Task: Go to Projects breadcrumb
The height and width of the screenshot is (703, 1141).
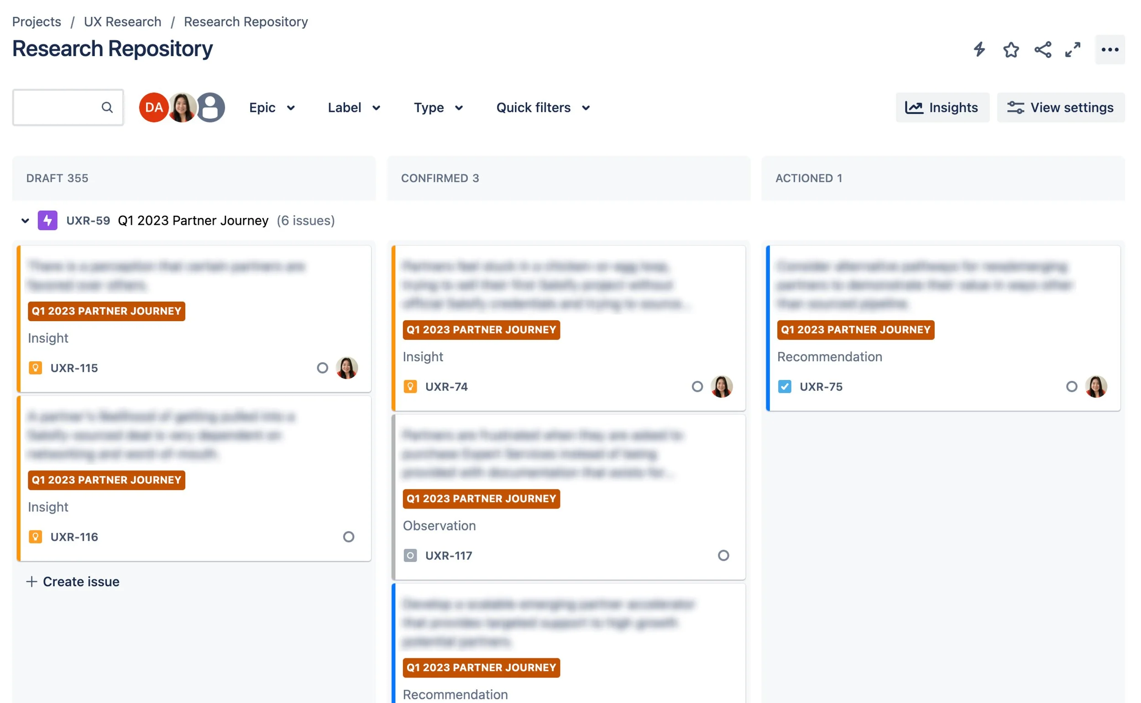Action: click(x=36, y=22)
